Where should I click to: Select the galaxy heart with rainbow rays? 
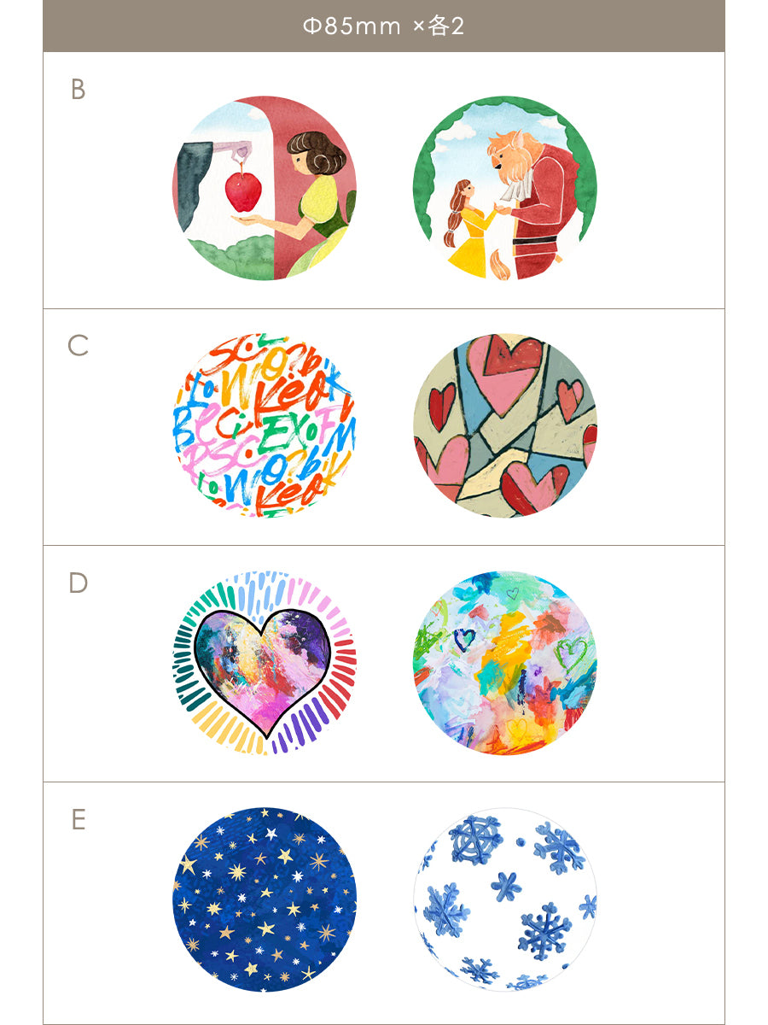tap(265, 663)
